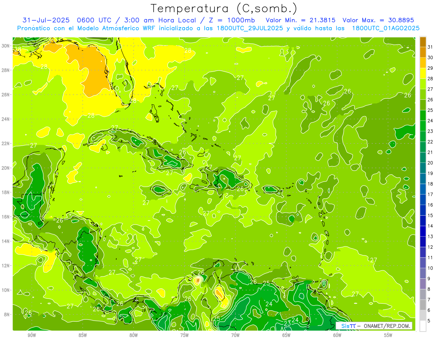
Task: Click the "80W" longitude axis label
Action: pos(134,335)
